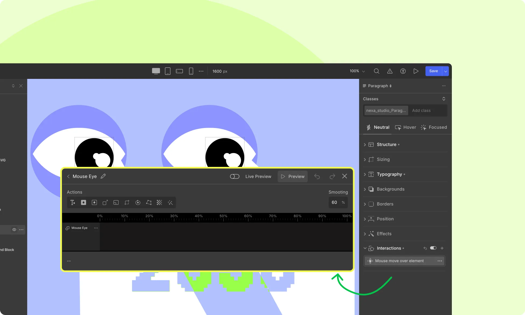Select the nexa_studio_Parag... class chip
This screenshot has width=525, height=315.
386,111
